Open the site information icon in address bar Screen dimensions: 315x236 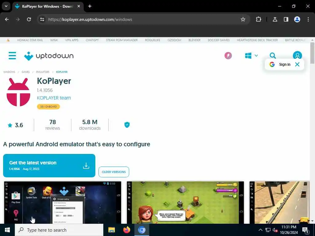pos(42,19)
